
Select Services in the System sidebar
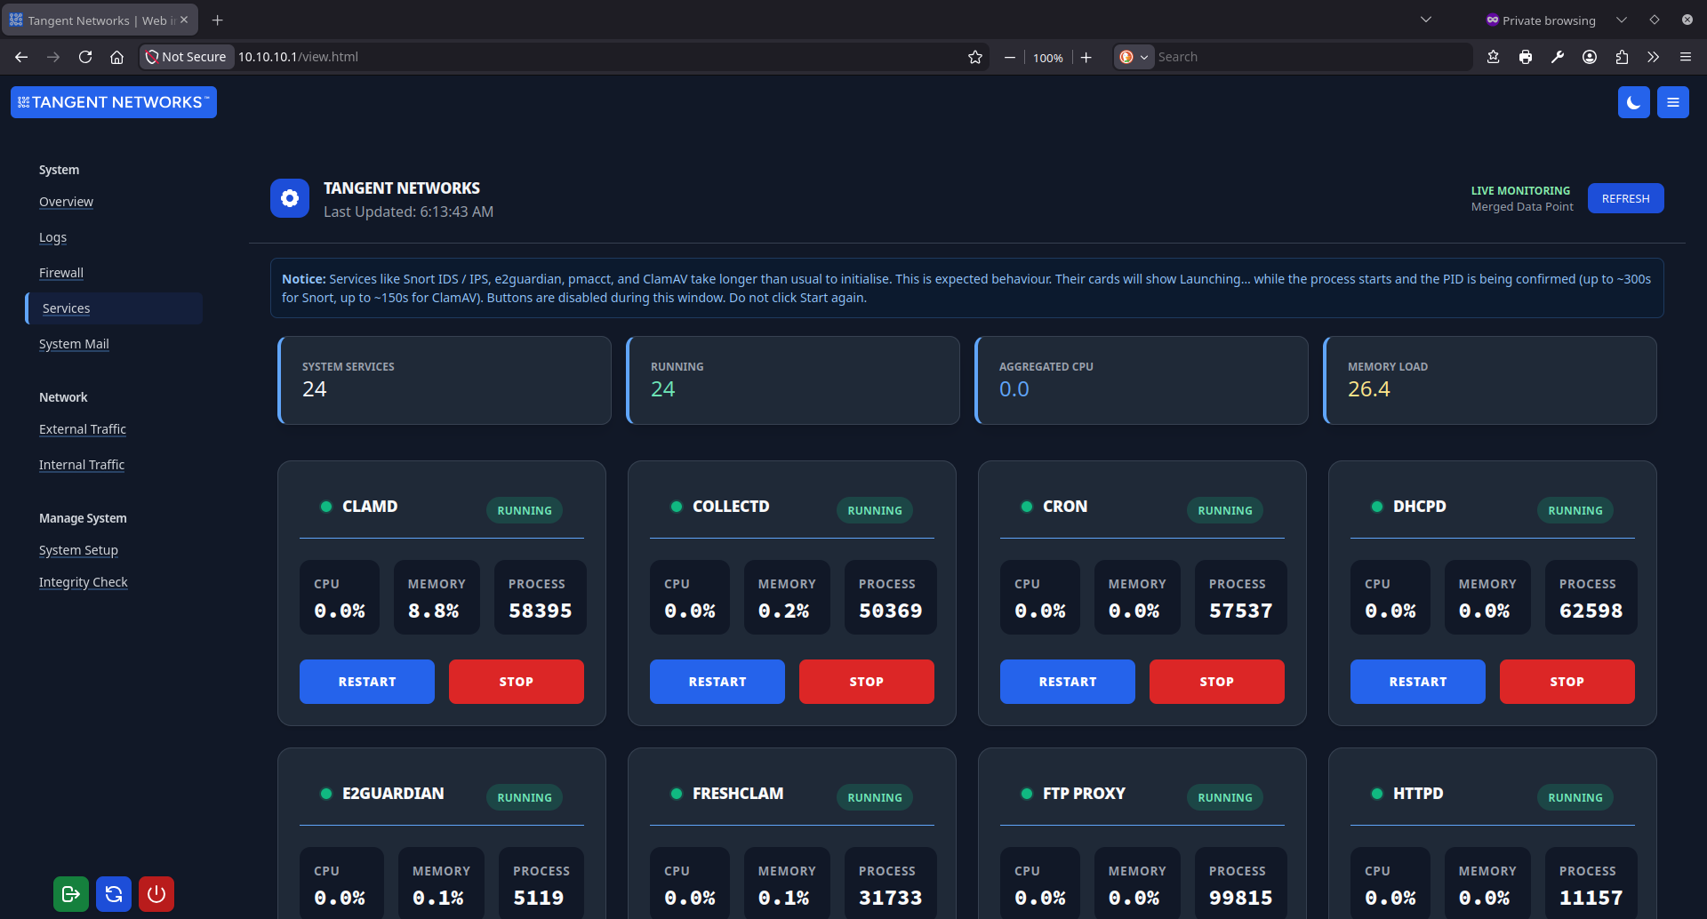[65, 308]
